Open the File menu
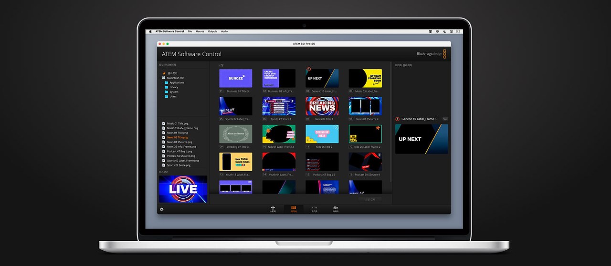Image resolution: width=611 pixels, height=266 pixels. pos(190,31)
